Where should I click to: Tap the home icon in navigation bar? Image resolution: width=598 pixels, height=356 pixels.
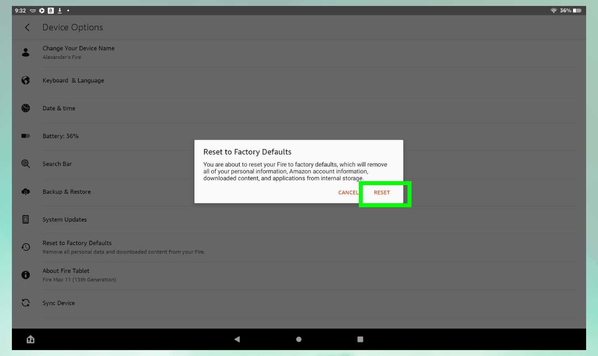tap(30, 339)
